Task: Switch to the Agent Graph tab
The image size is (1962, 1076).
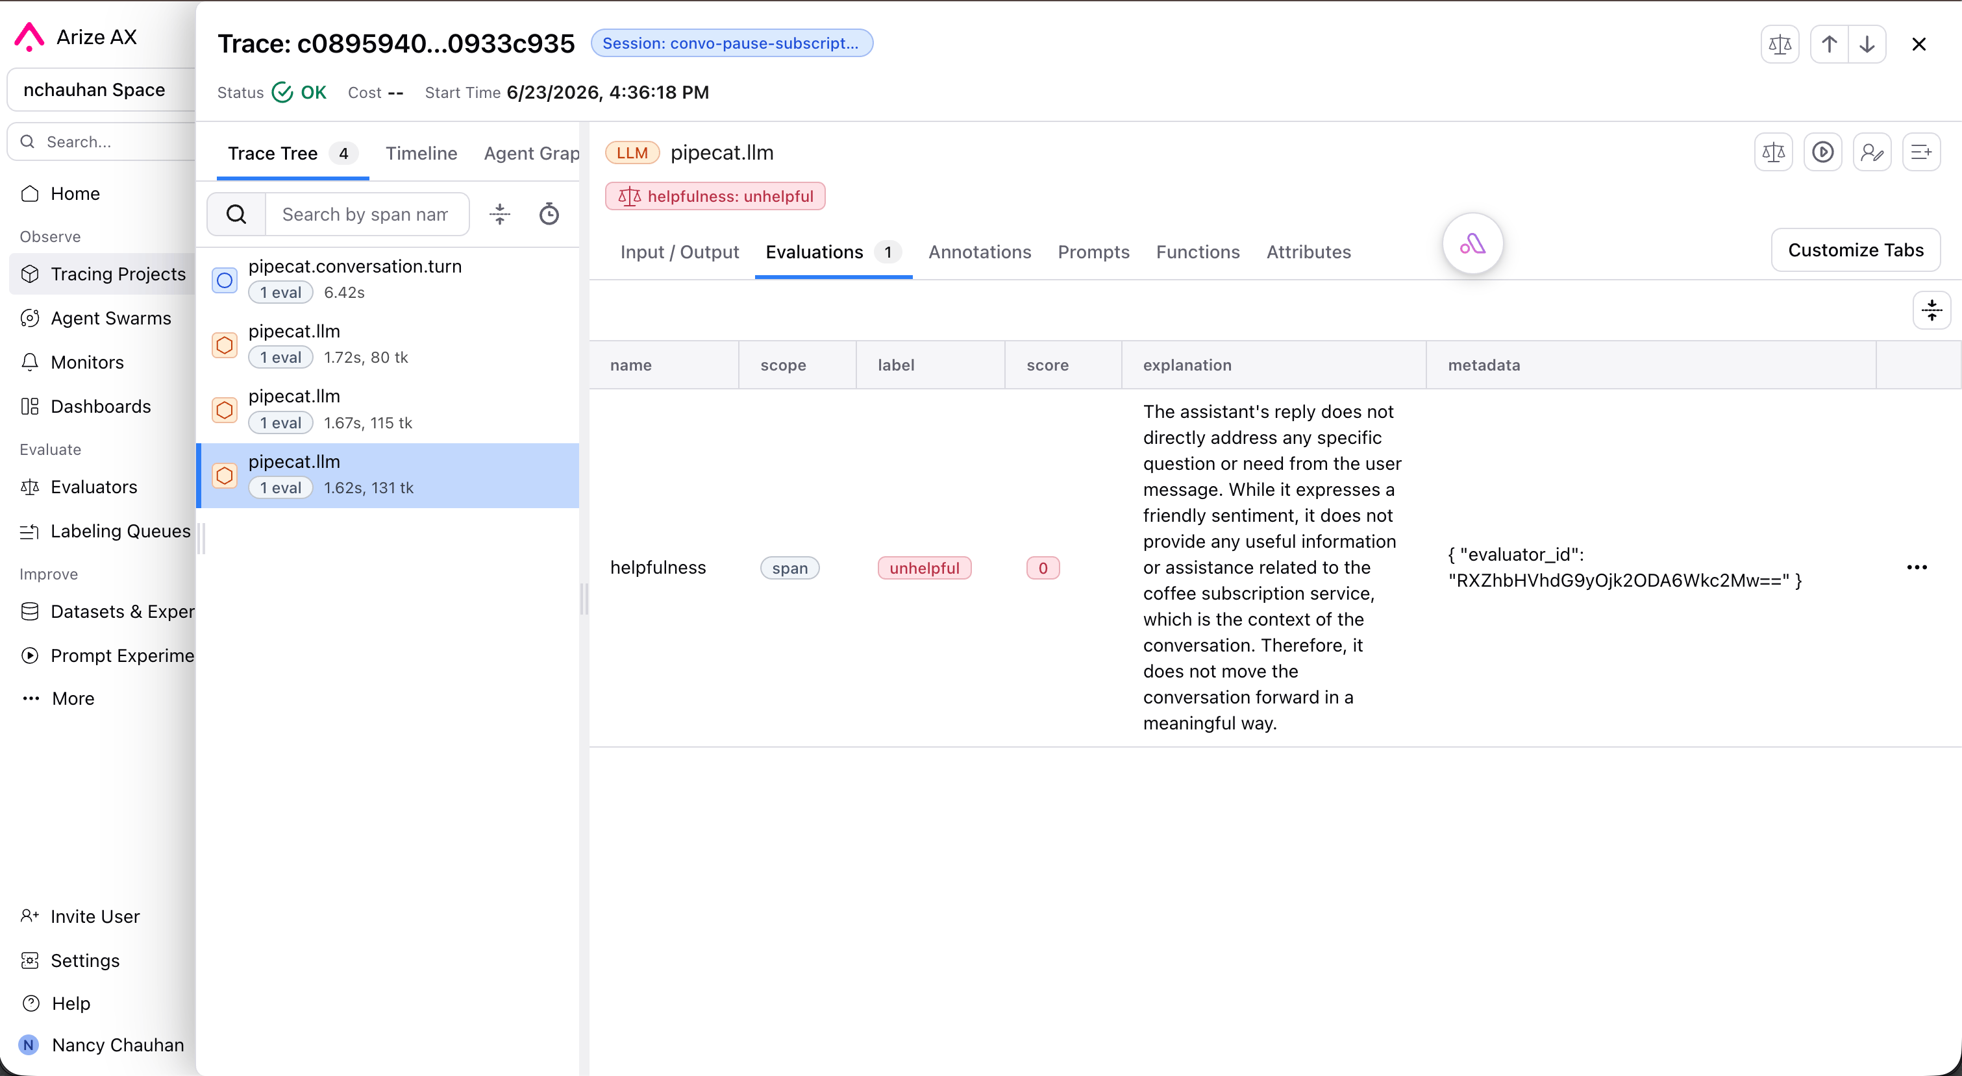Action: click(x=531, y=153)
